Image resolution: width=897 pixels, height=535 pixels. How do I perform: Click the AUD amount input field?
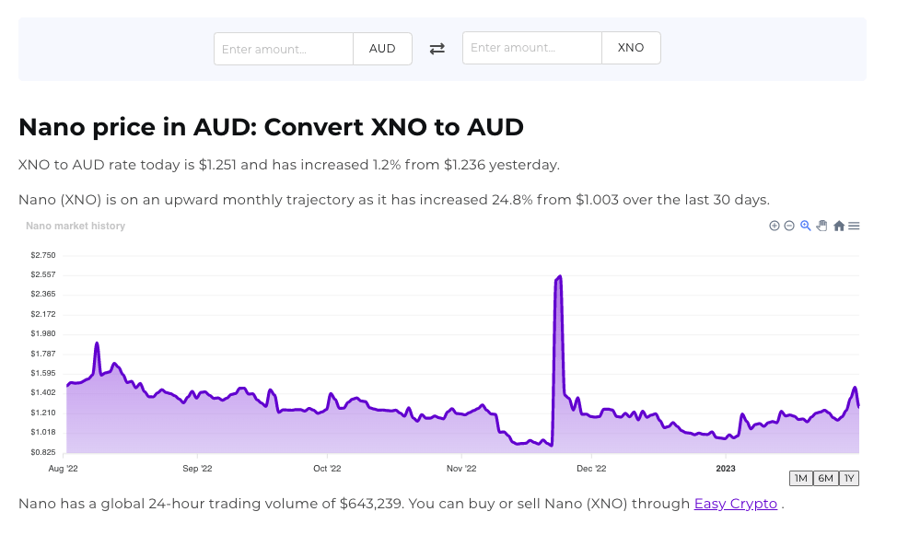[284, 49]
